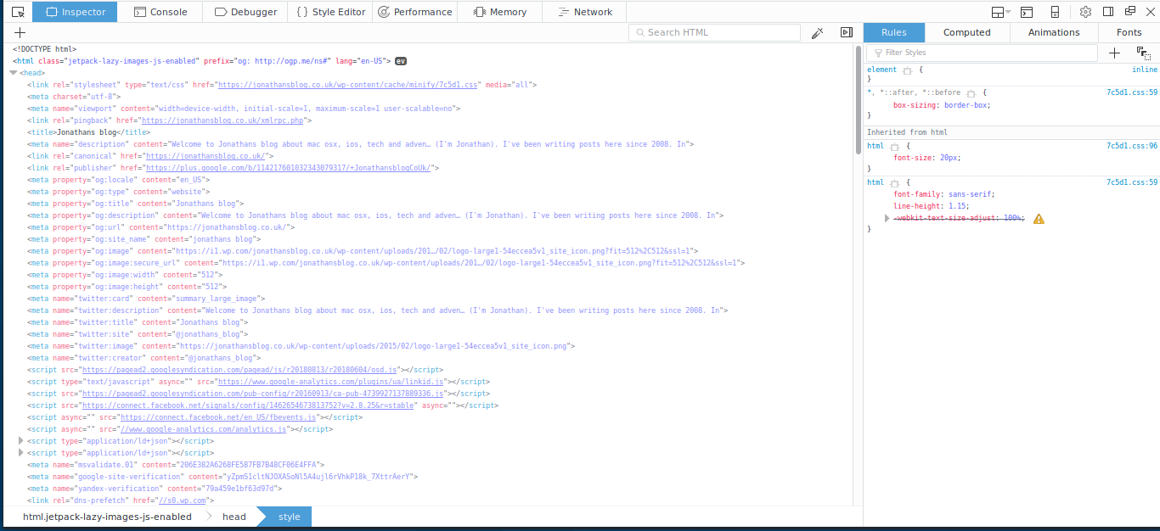
Task: Collapse the head element in markup view
Action: tap(13, 72)
